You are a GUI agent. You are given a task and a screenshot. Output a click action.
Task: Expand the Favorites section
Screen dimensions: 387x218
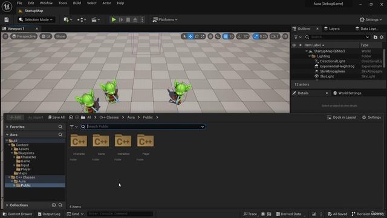tap(7, 127)
